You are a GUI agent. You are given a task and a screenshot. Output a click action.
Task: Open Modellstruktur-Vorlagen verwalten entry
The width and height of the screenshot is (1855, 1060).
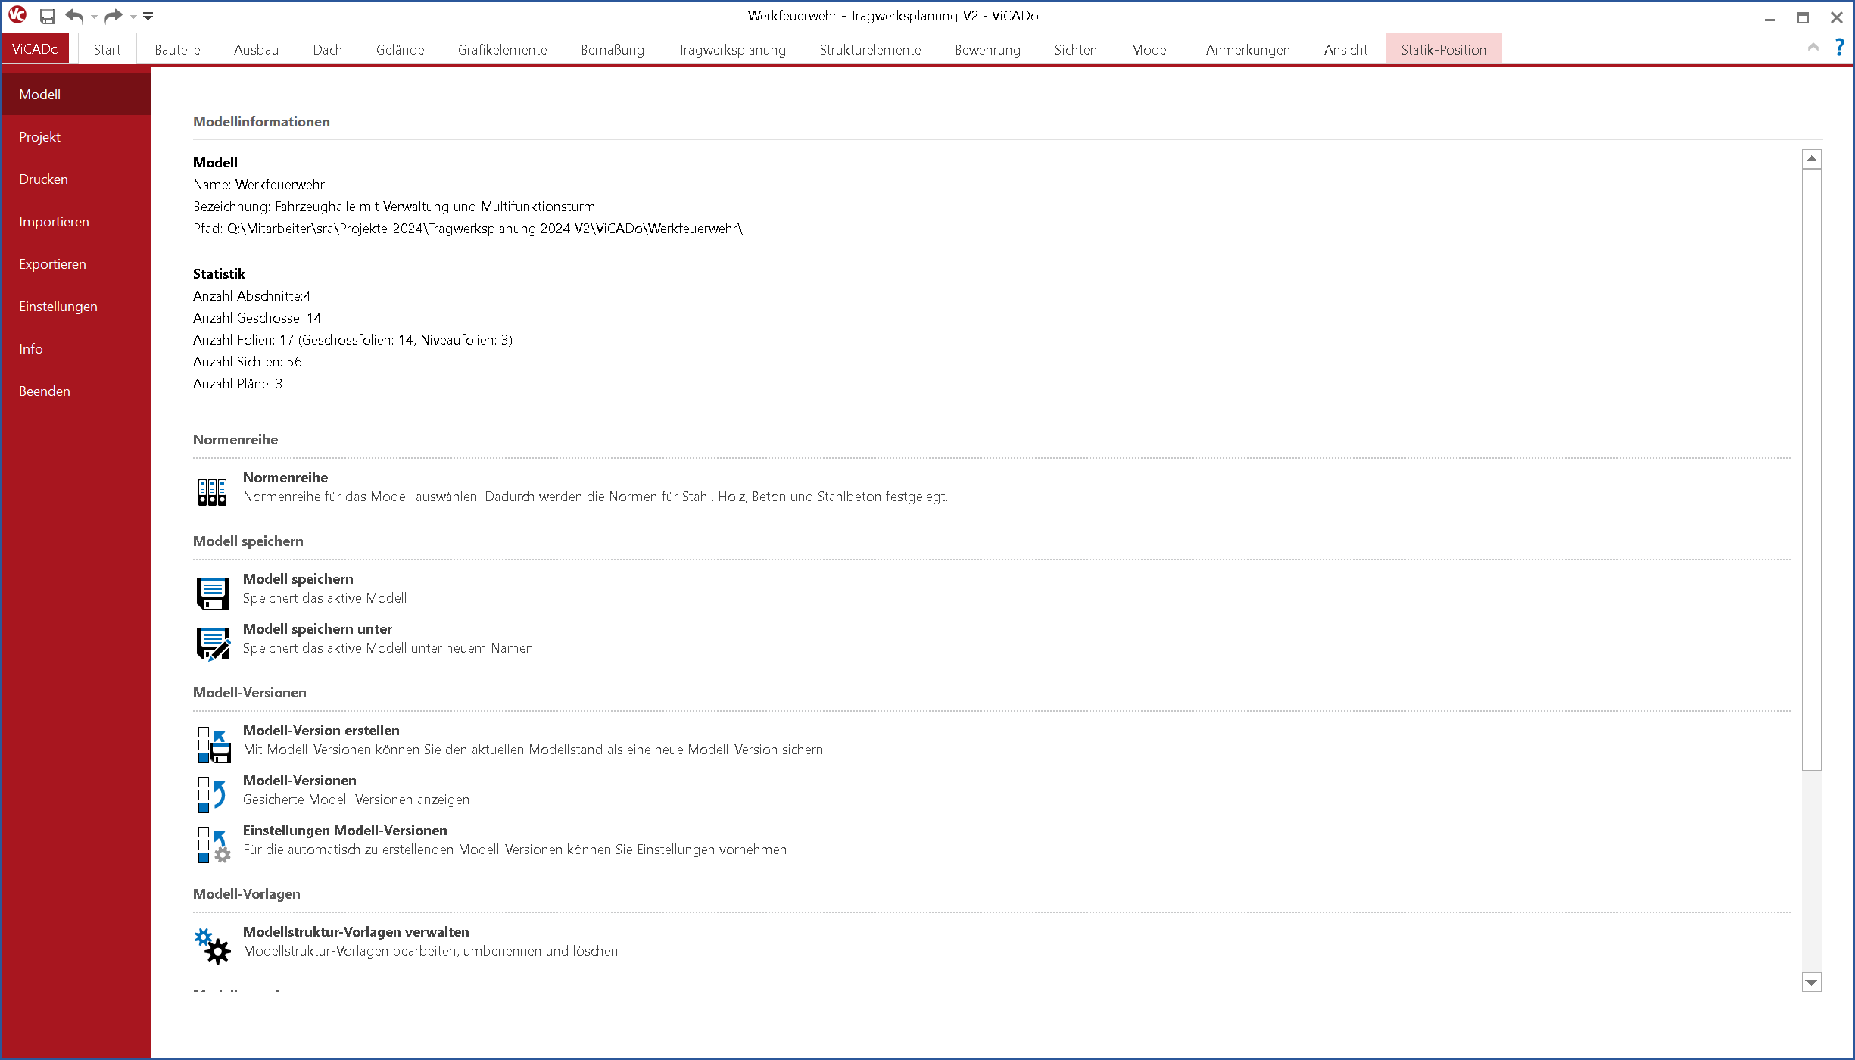click(356, 931)
